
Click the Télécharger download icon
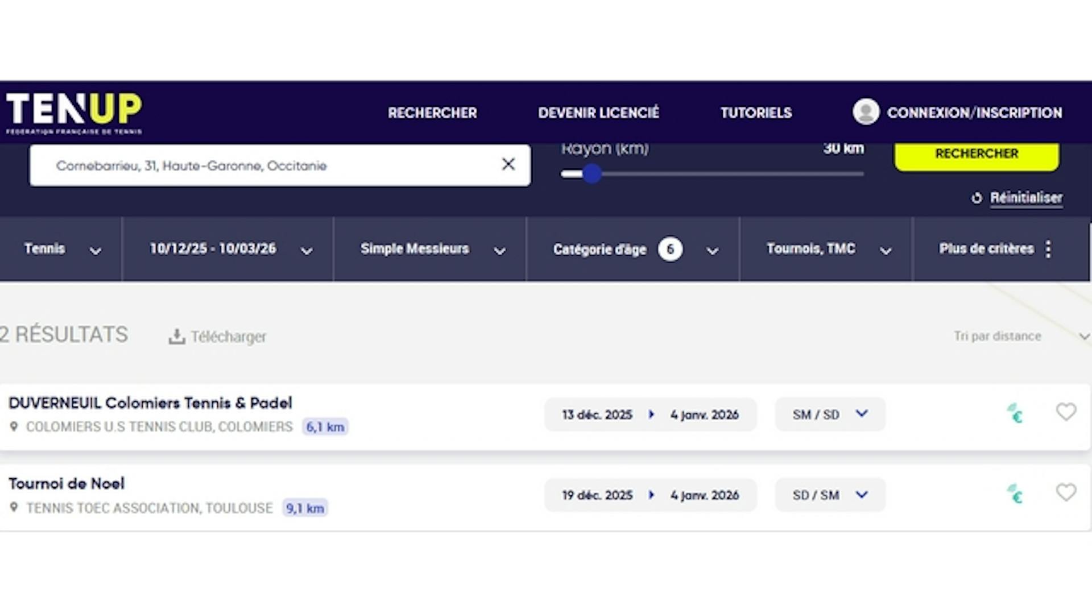click(176, 337)
